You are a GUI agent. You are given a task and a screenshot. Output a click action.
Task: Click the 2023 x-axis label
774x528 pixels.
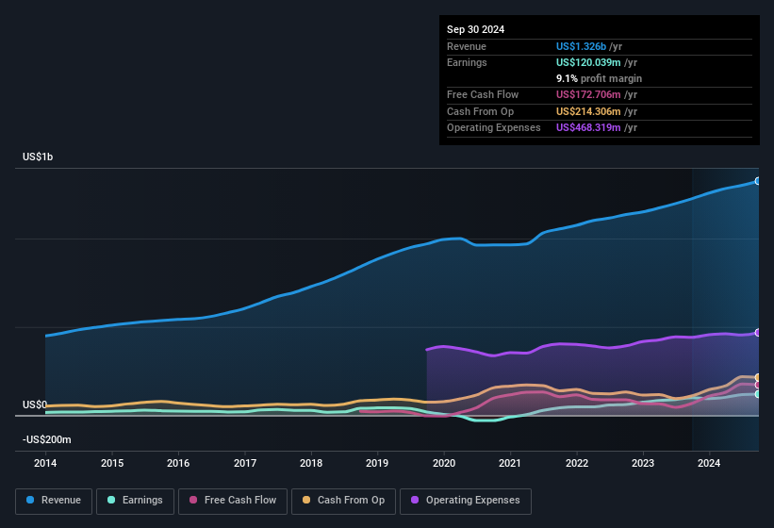click(643, 463)
